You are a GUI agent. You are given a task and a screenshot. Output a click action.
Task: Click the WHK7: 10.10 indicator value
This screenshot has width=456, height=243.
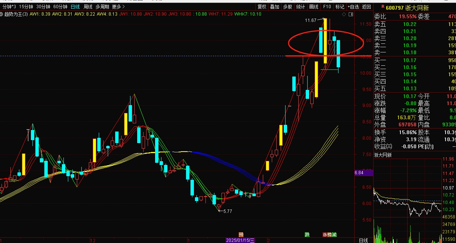248,14
